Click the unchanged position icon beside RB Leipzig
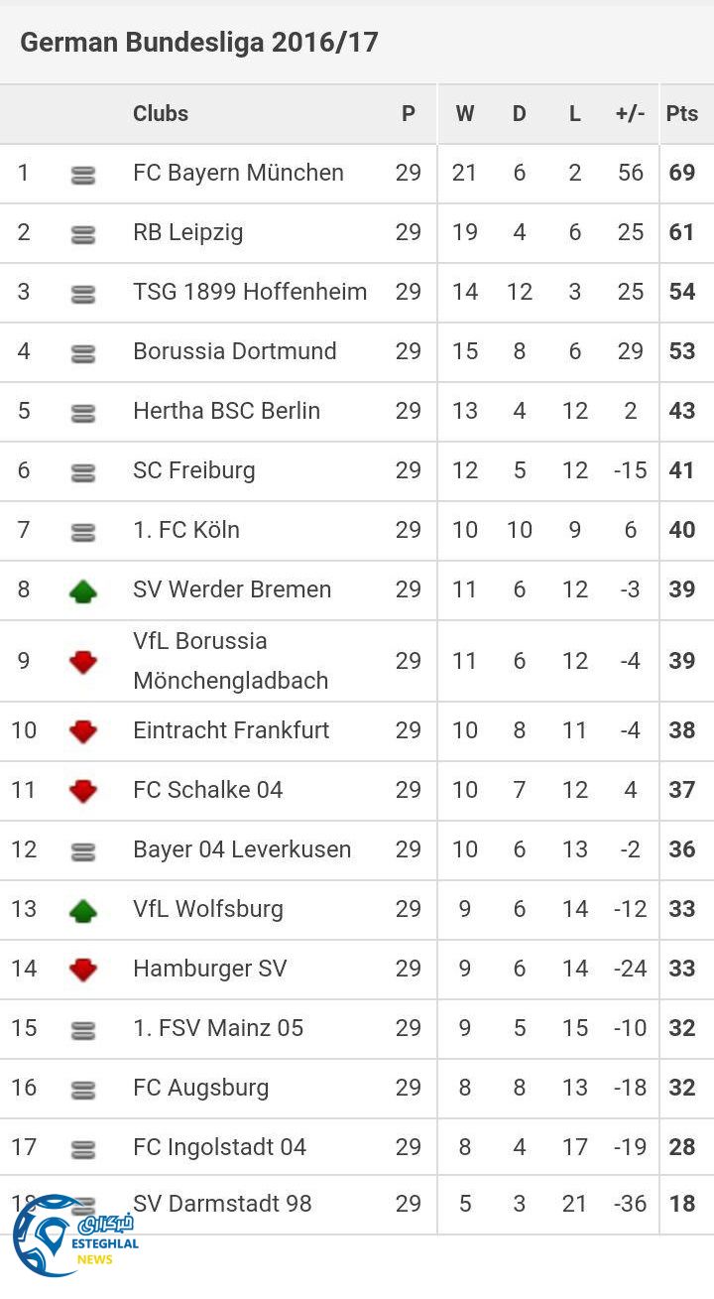The height and width of the screenshot is (1299, 714). pos(83,235)
